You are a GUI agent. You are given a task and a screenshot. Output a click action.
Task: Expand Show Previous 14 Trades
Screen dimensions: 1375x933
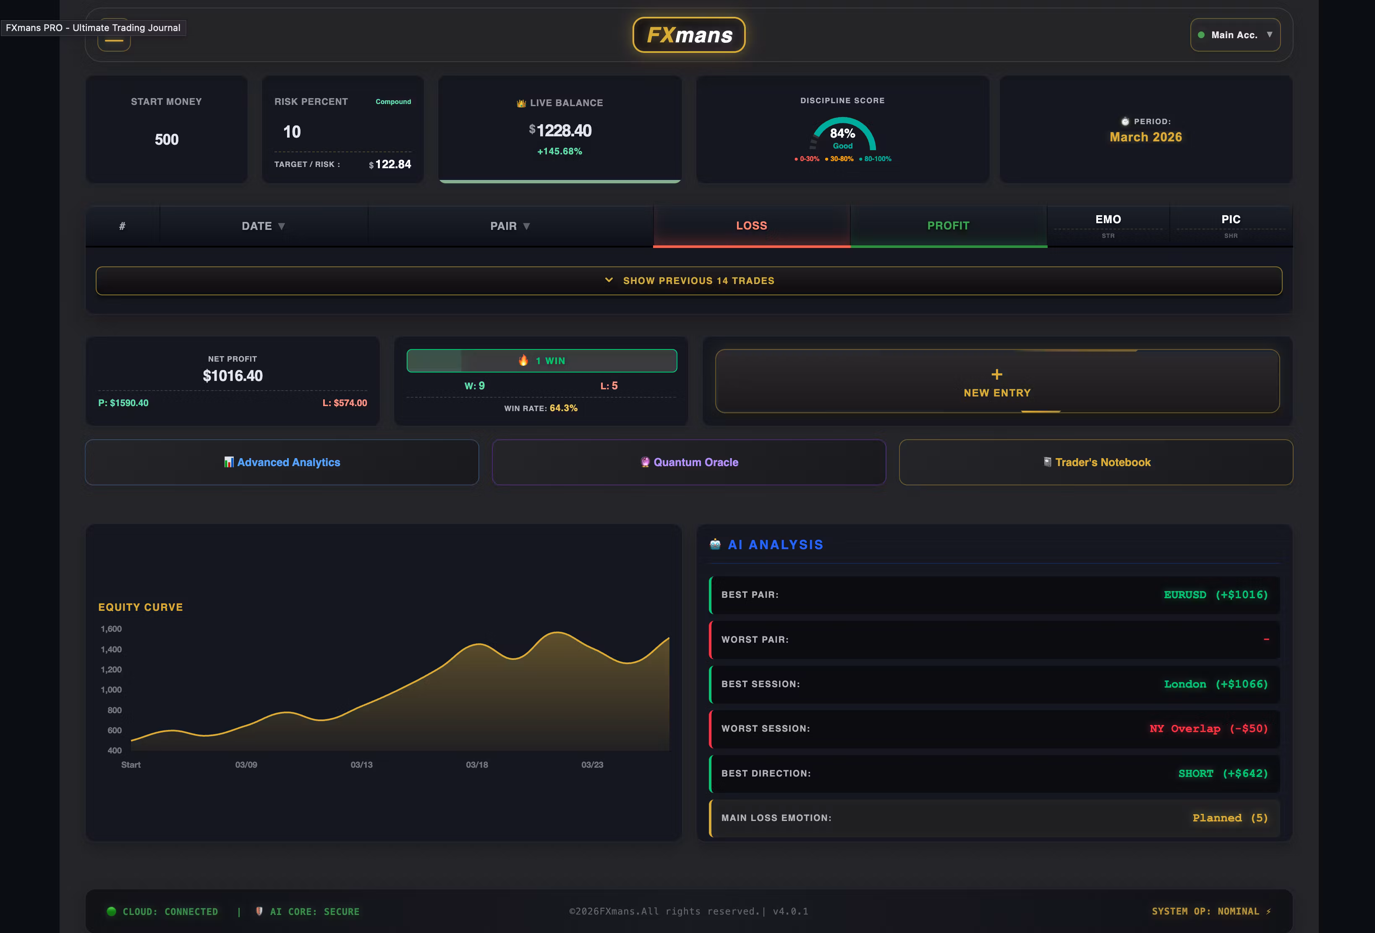(x=689, y=280)
